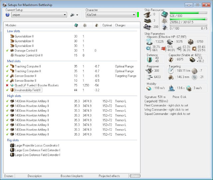The width and height of the screenshot is (213, 180).
Task: Click the align time icon beside 13.6 s
Action: coord(171,88)
